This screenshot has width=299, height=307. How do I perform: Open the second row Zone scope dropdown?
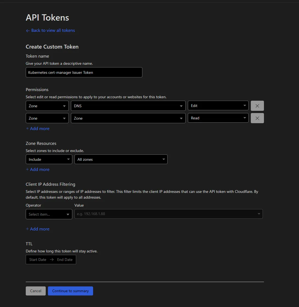(x=47, y=118)
